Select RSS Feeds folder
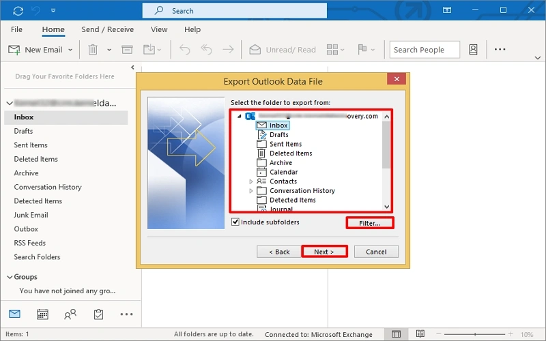546x341 pixels. [x=29, y=243]
